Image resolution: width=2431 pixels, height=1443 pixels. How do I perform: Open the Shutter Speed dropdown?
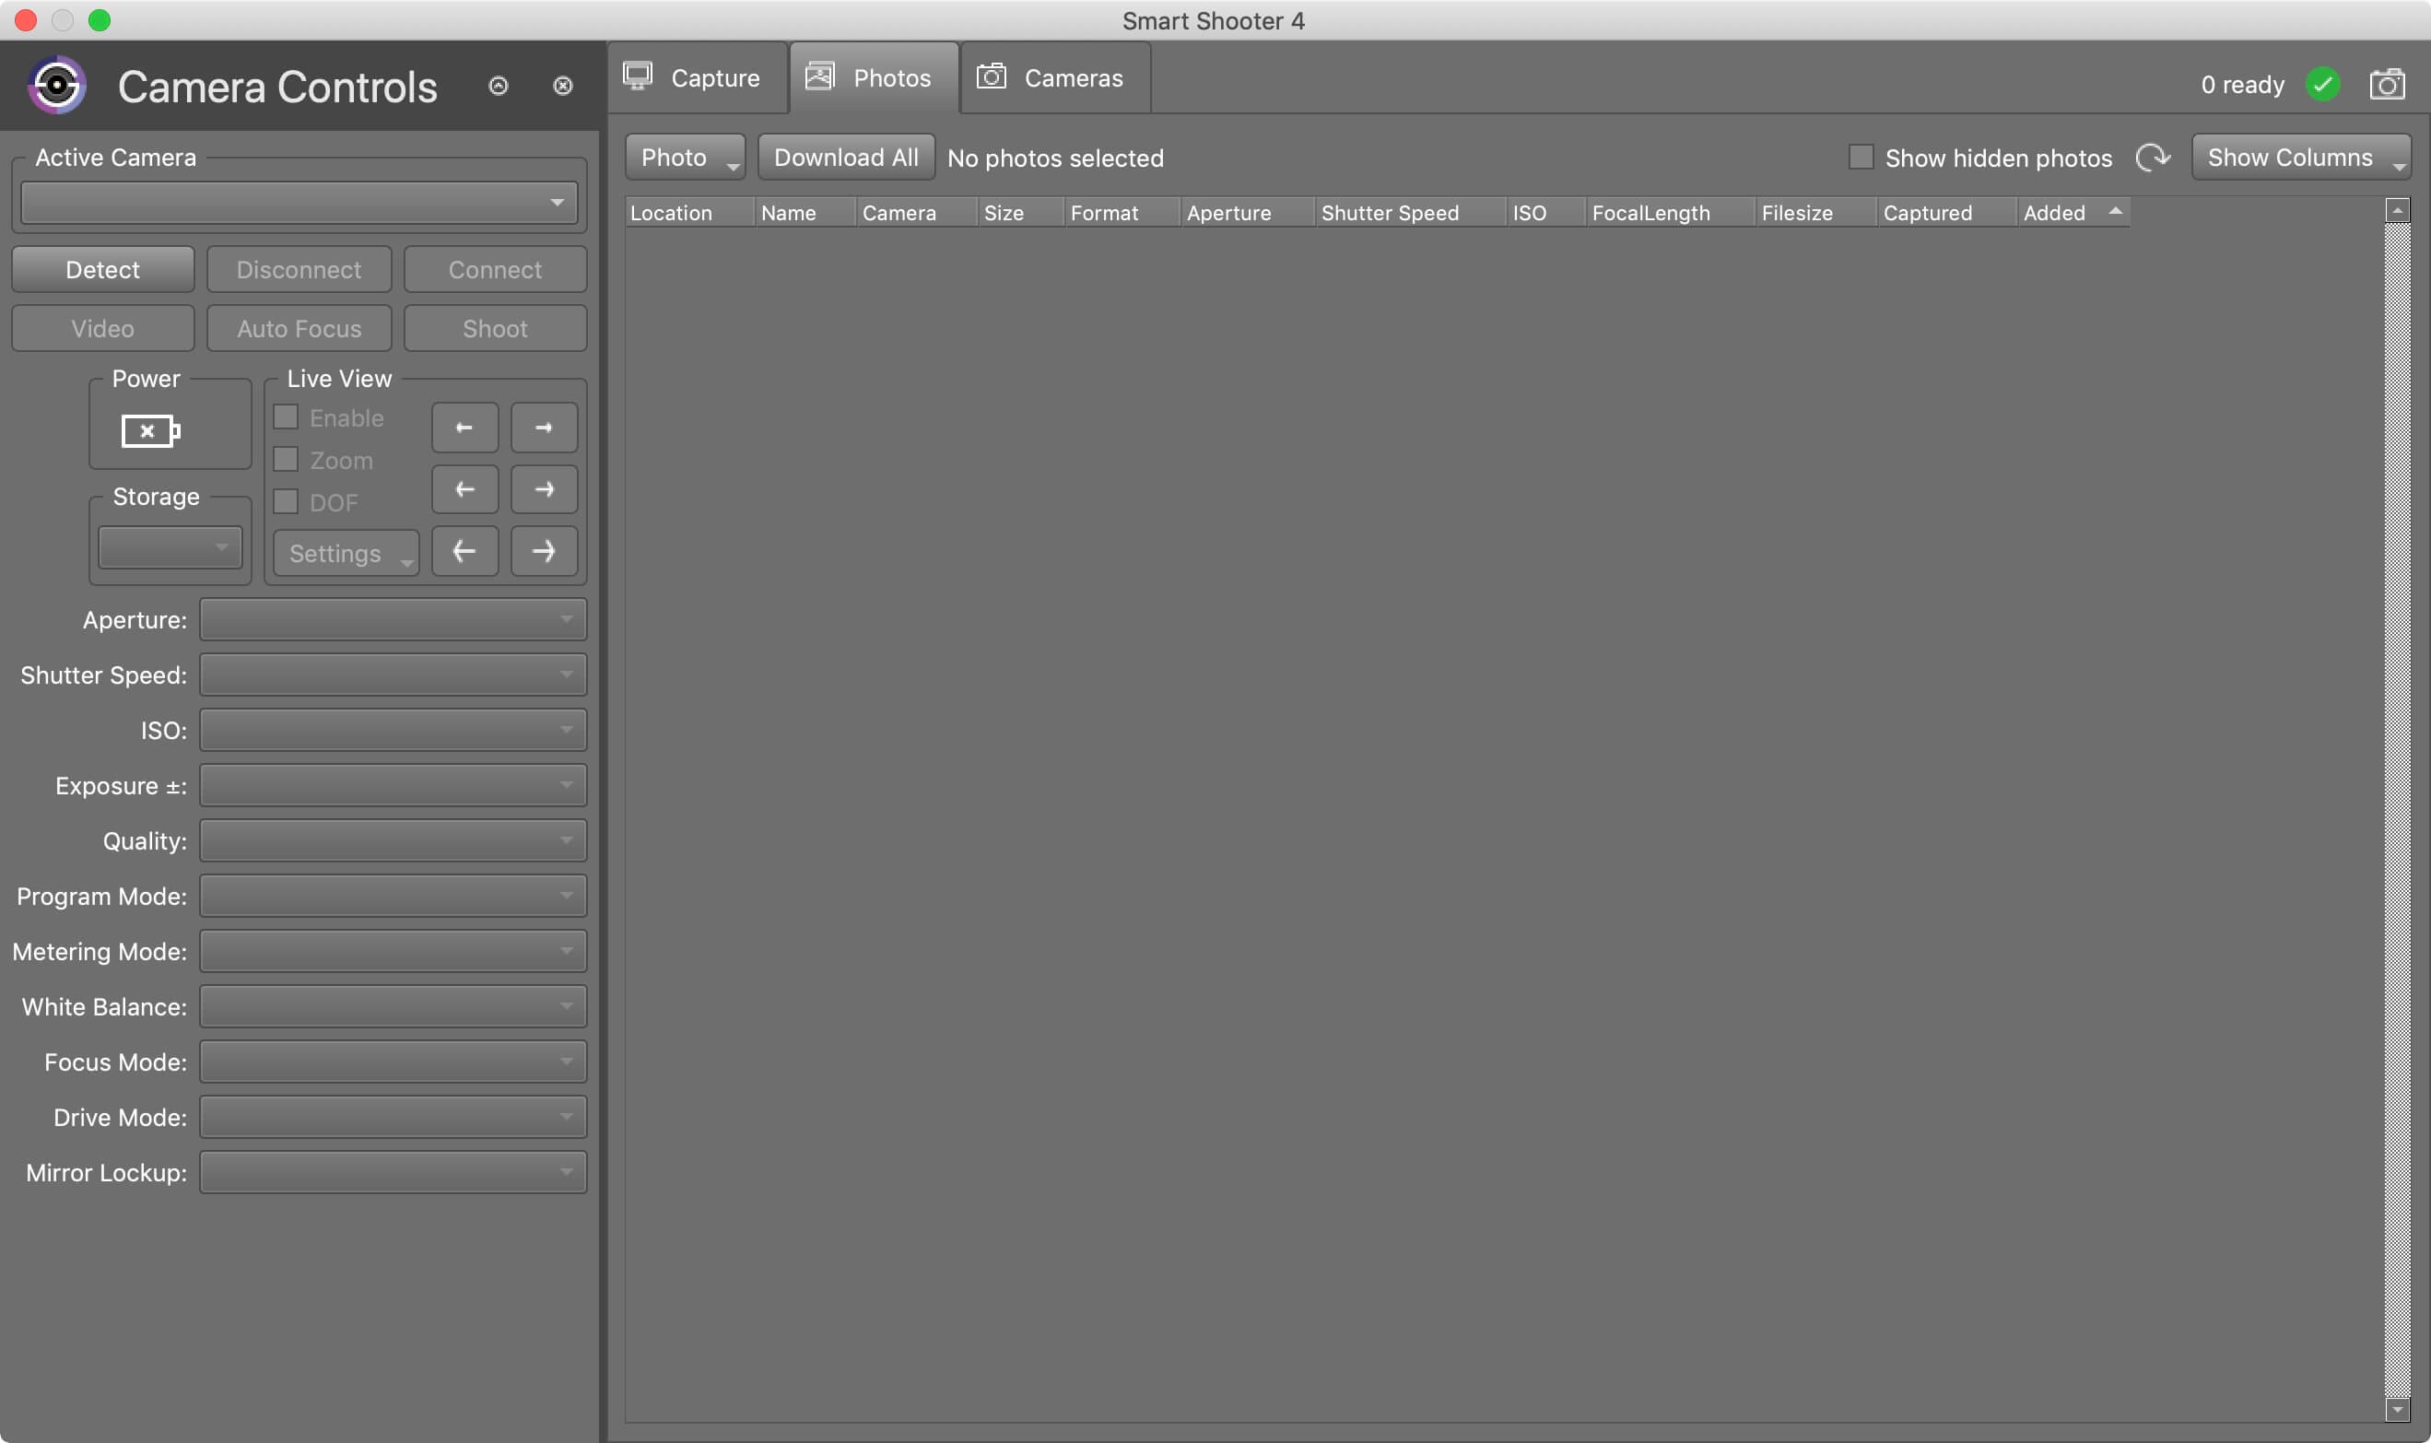point(393,675)
